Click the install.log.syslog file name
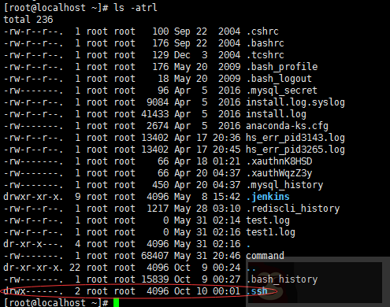 tap(295, 102)
